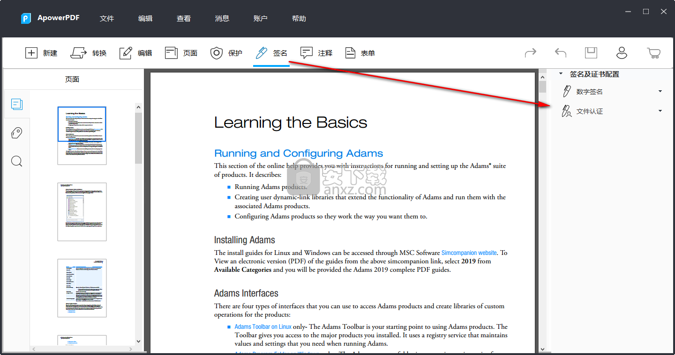
Task: Show page thumbnails sidebar icon
Action: 17,104
